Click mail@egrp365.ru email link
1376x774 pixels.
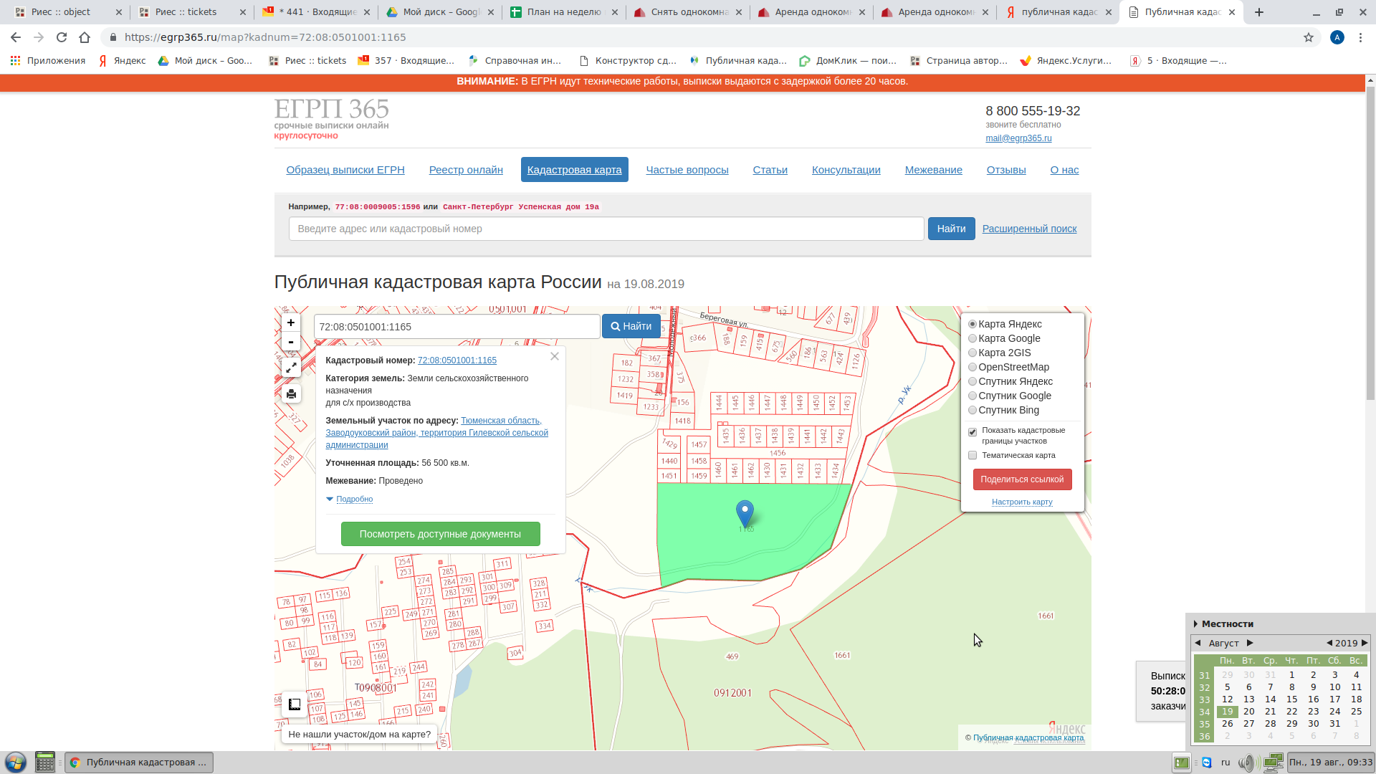tap(1018, 138)
